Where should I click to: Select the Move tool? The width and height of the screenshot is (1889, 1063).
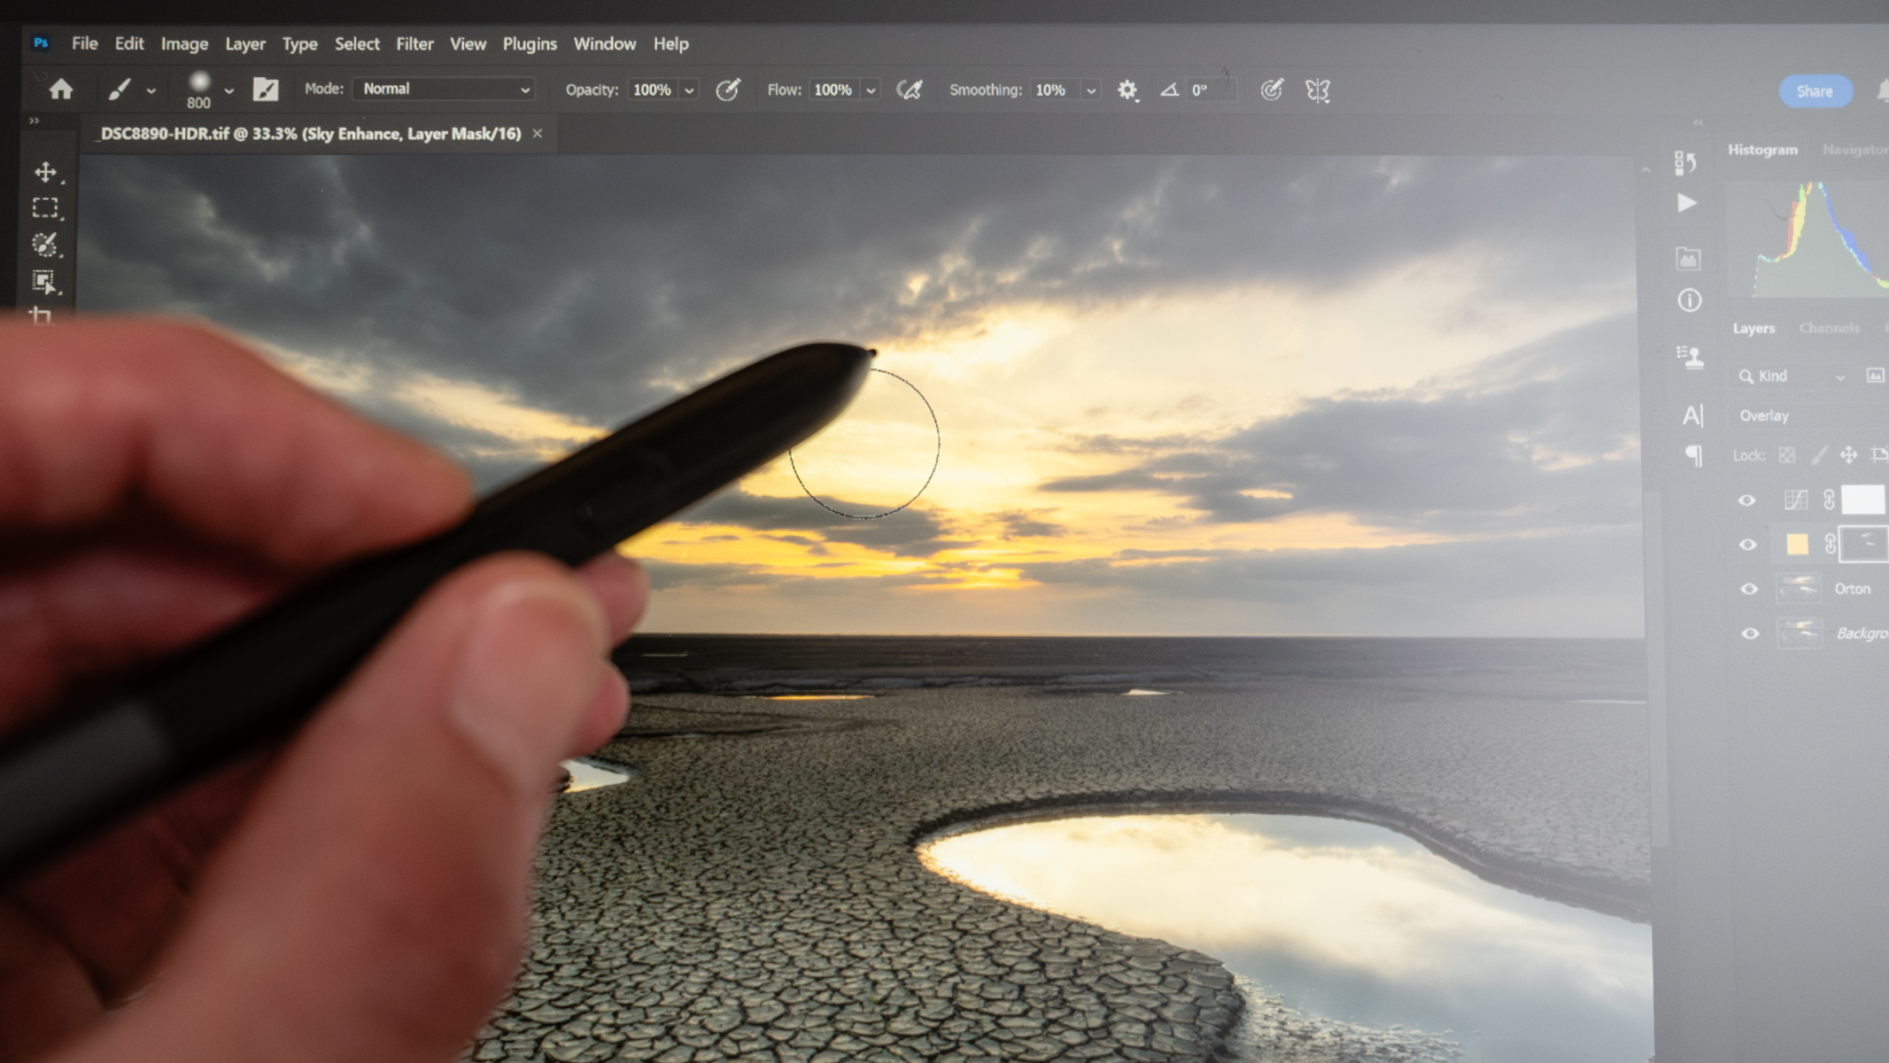pyautogui.click(x=45, y=172)
